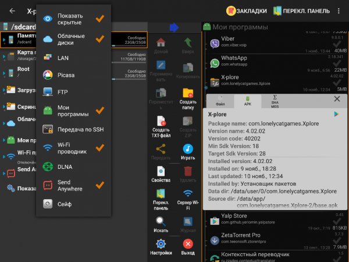Select the Yalp Store app row

275,221
